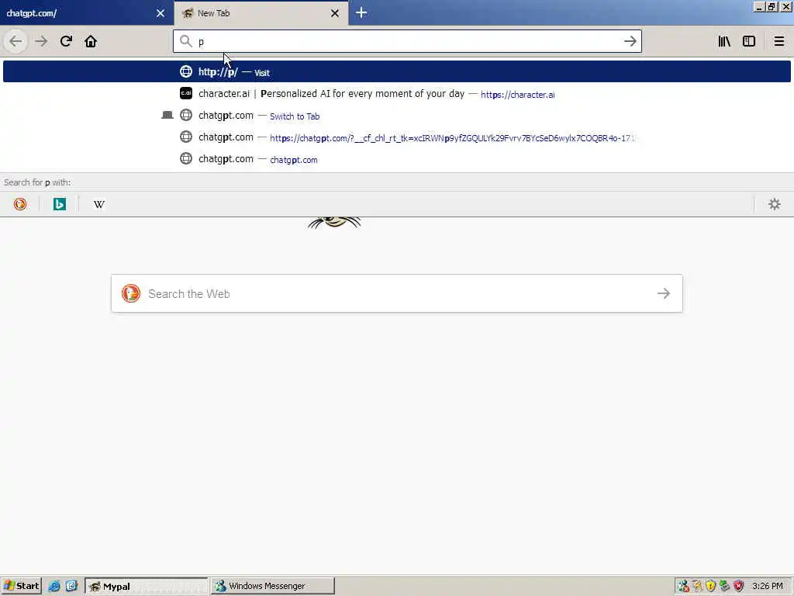Click the Messenger tray icon
This screenshot has height=596, width=794.
(683, 587)
